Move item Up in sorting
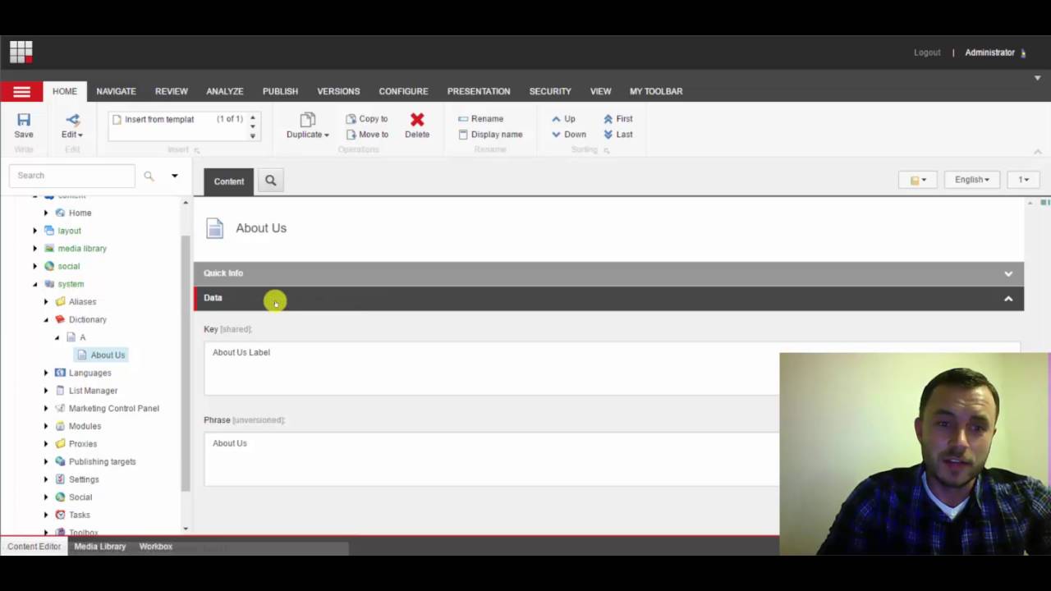The image size is (1051, 591). pos(563,119)
